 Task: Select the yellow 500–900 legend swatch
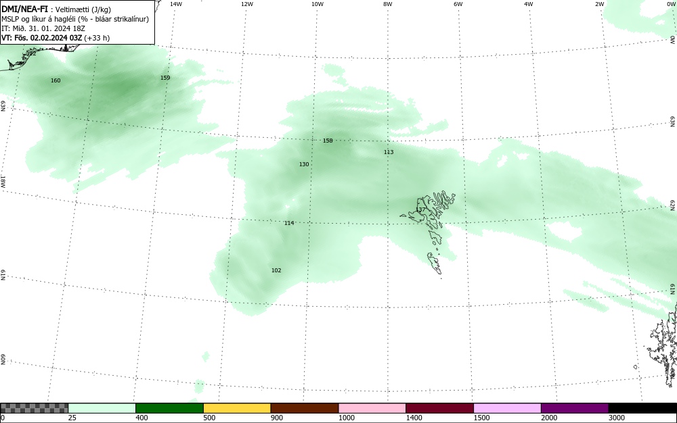237,408
